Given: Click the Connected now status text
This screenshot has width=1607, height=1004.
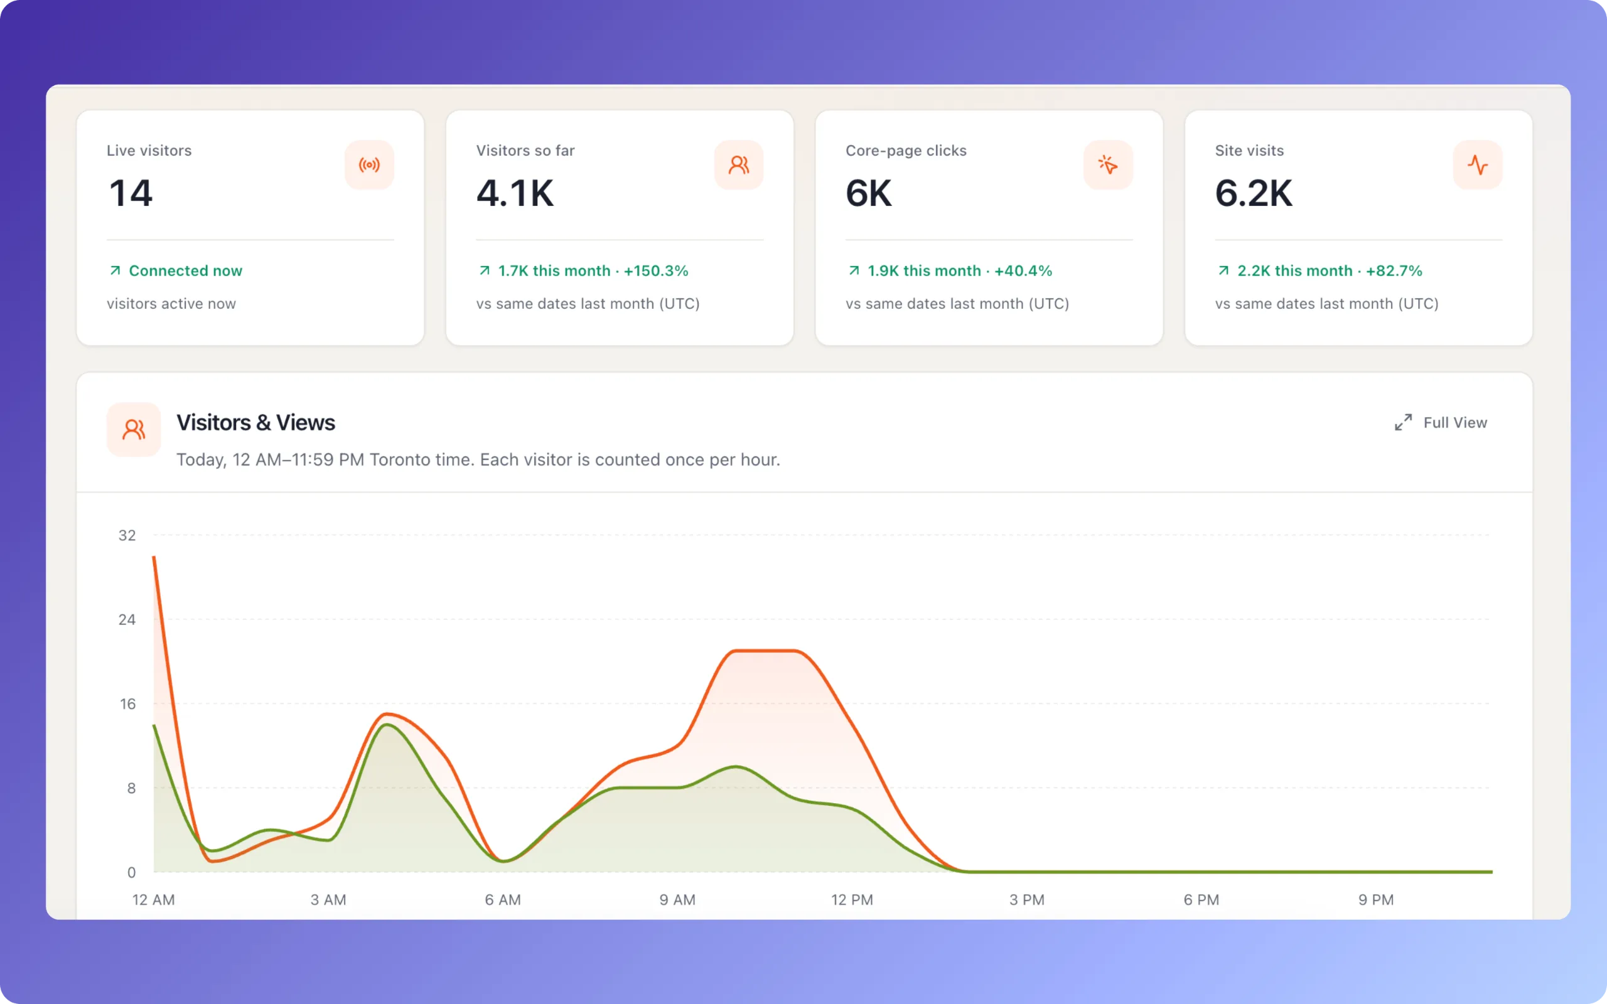Looking at the screenshot, I should pos(185,271).
